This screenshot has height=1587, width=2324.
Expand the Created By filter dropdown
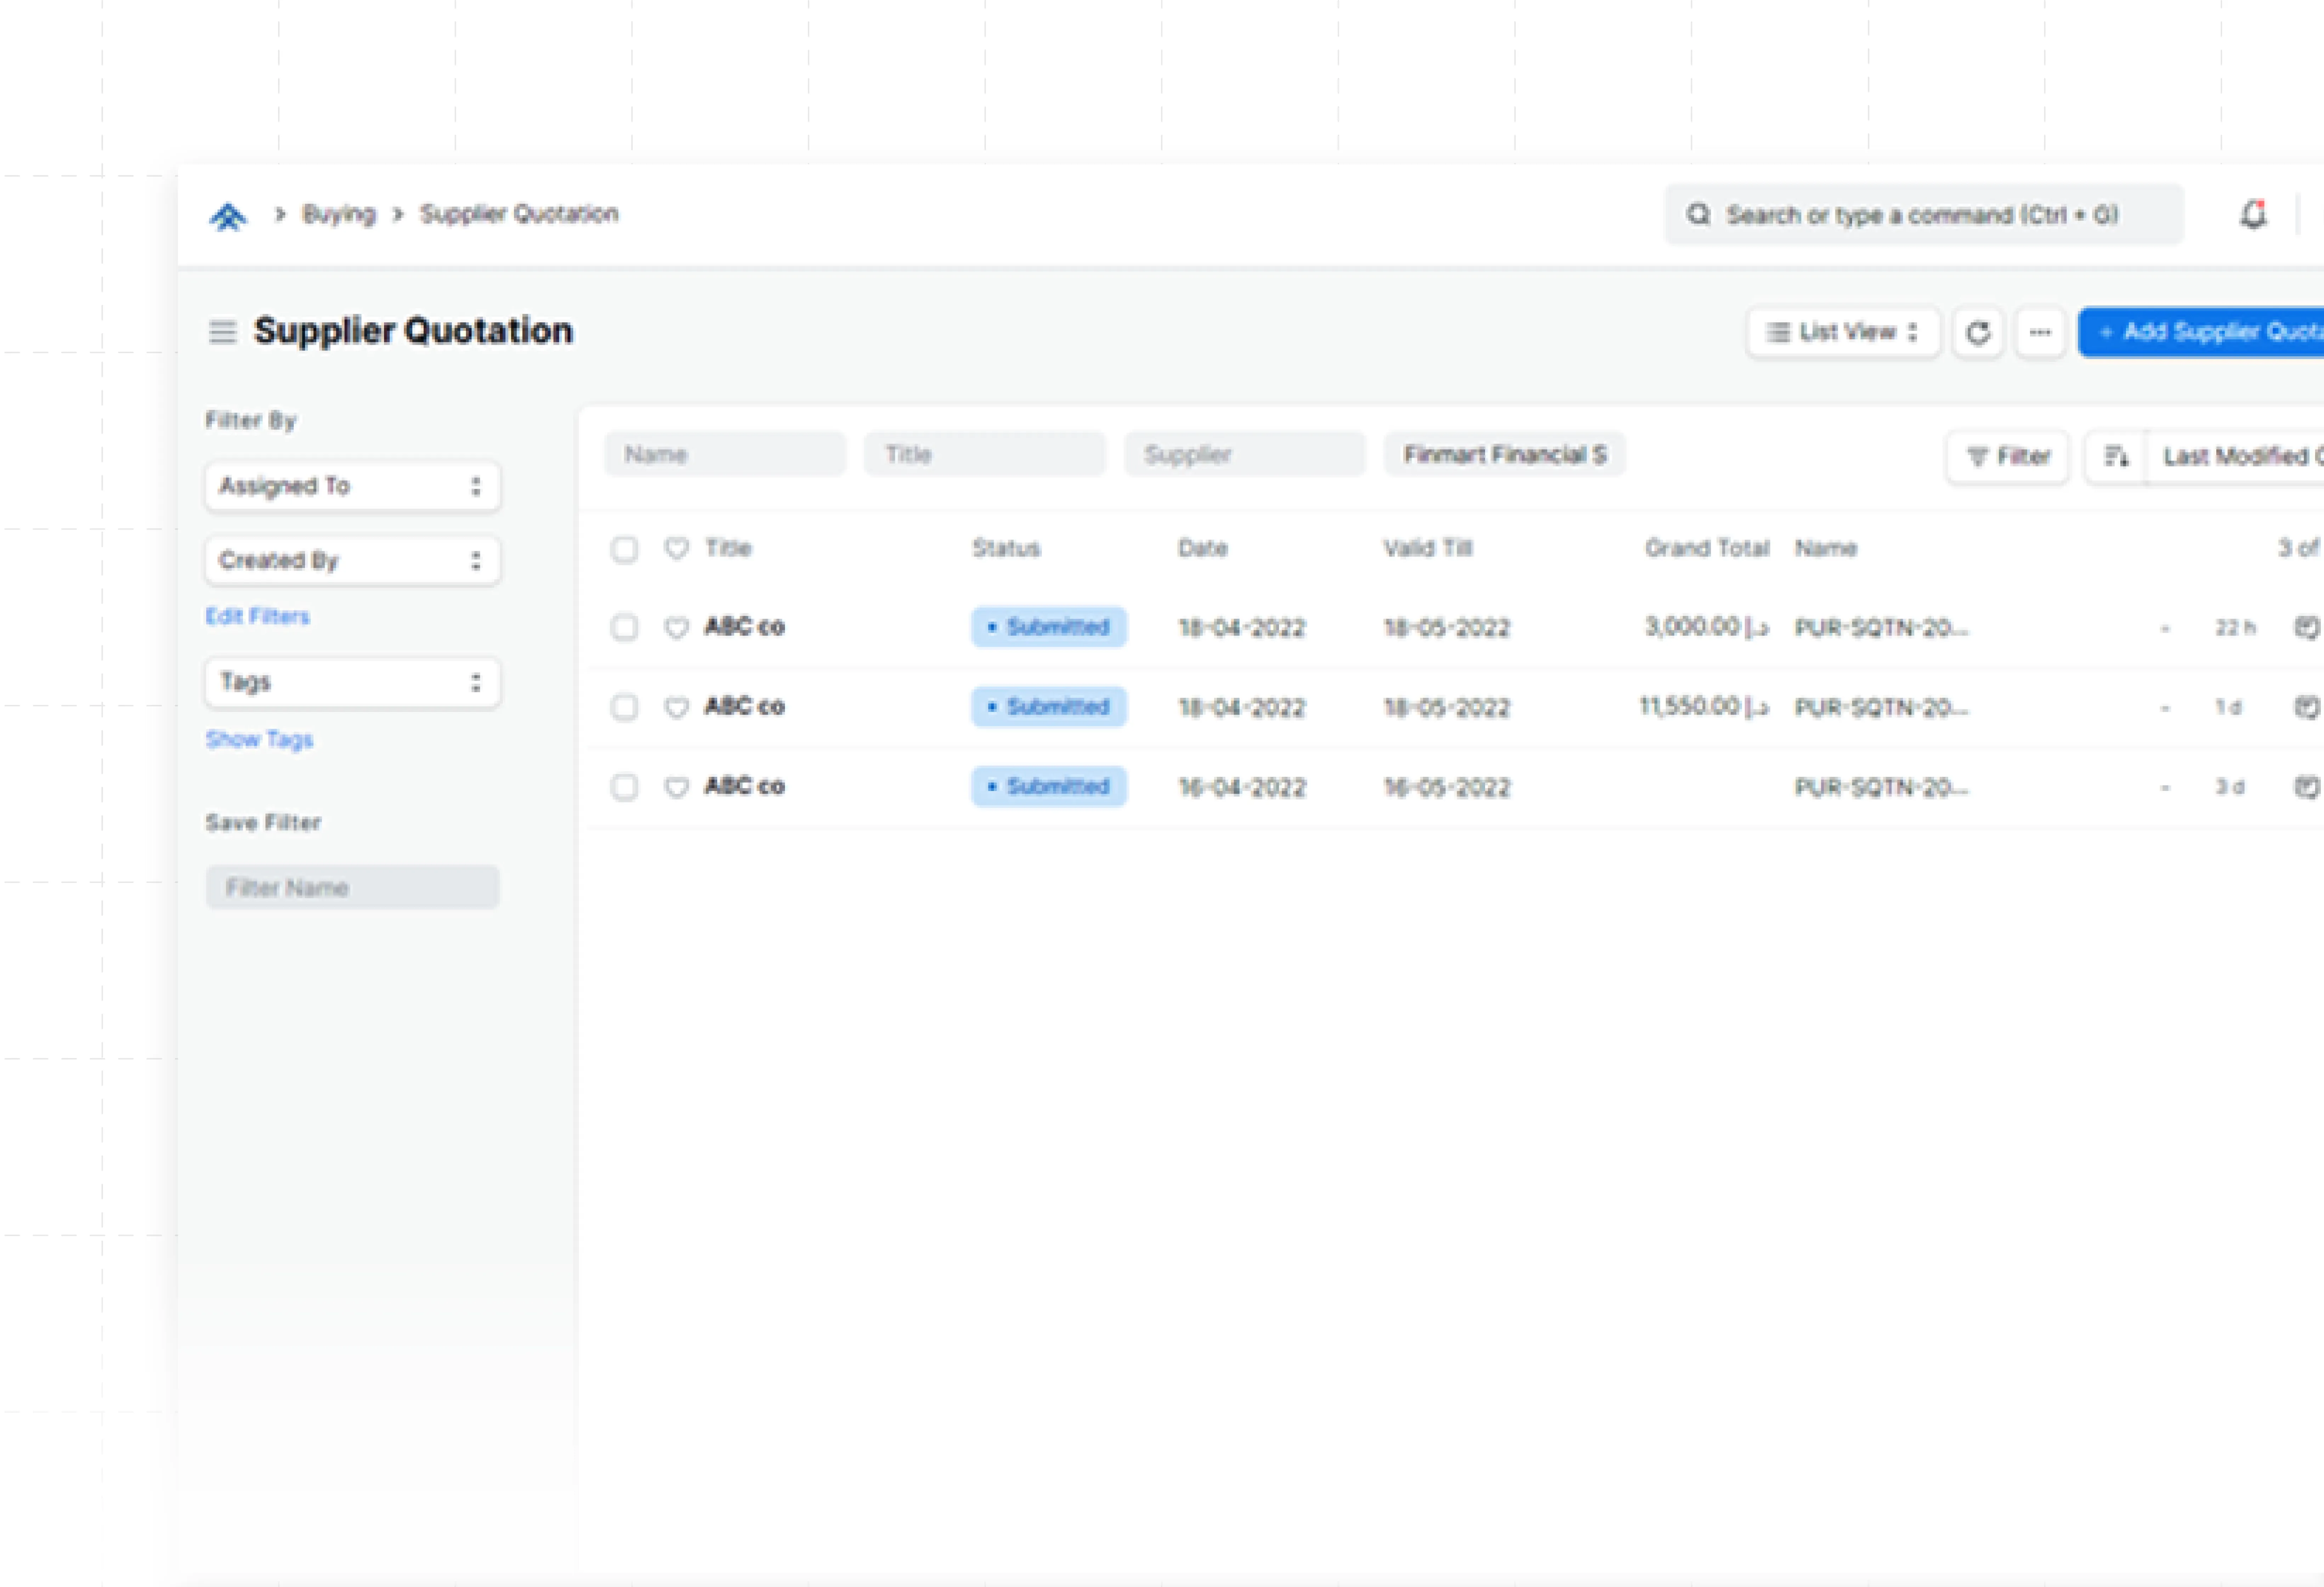tap(352, 561)
